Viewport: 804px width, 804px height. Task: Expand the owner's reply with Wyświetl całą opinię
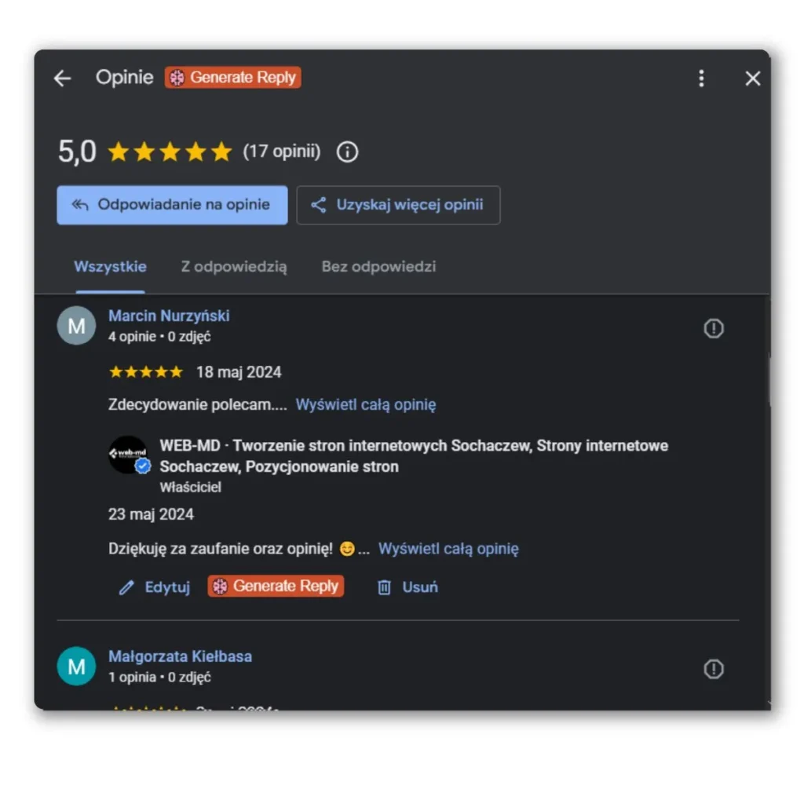tap(448, 549)
